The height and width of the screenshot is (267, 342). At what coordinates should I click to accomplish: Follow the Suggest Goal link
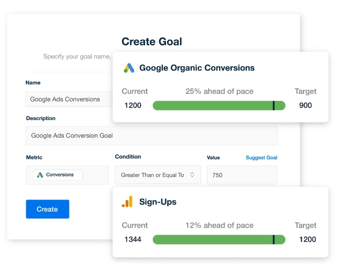click(261, 158)
